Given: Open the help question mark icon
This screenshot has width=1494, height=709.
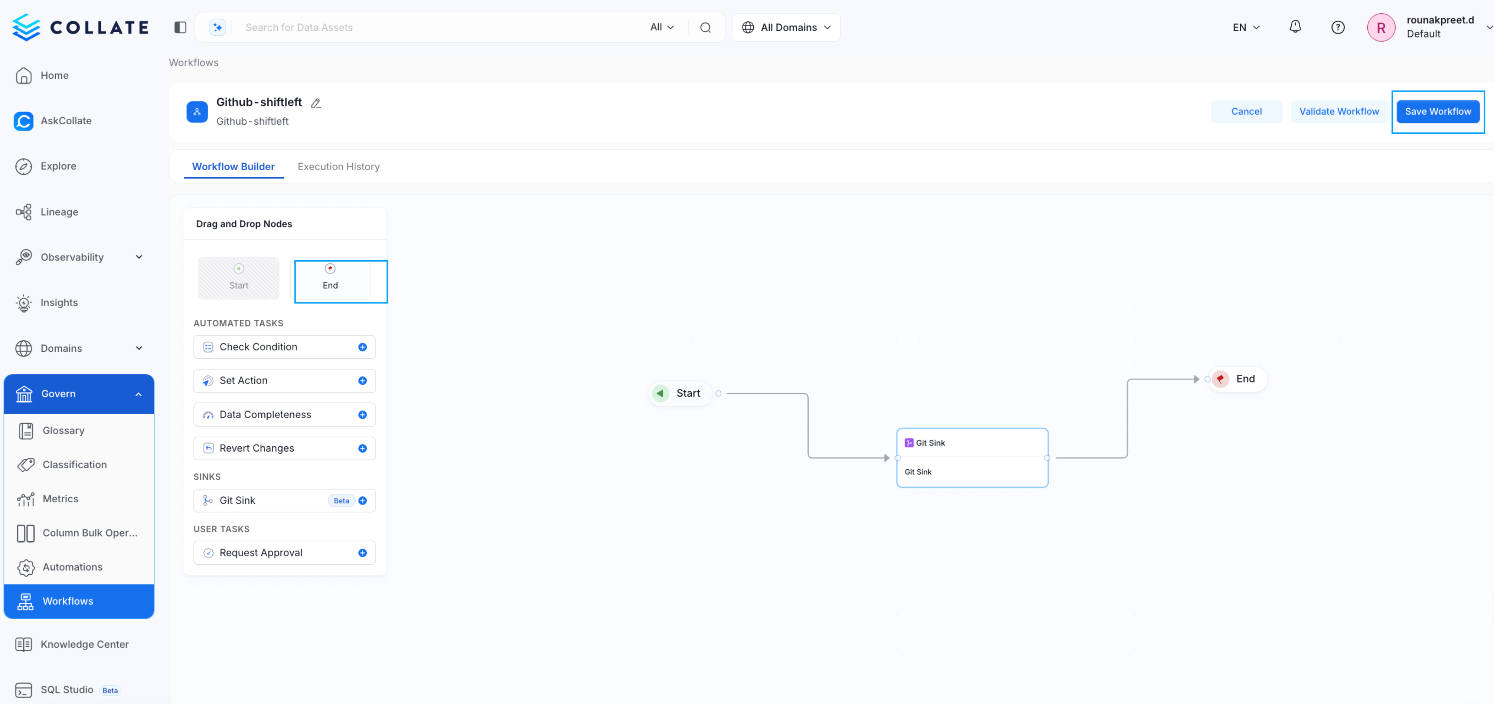Looking at the screenshot, I should [1338, 27].
